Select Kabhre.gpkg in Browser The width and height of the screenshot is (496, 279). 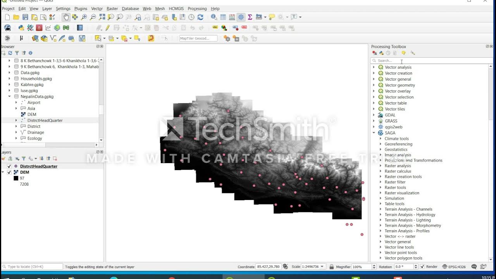32,84
